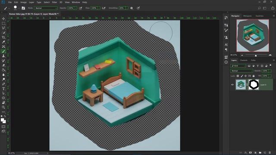Toggle smart object layer filter
This screenshot has width=276, height=155.
tap(267, 66)
